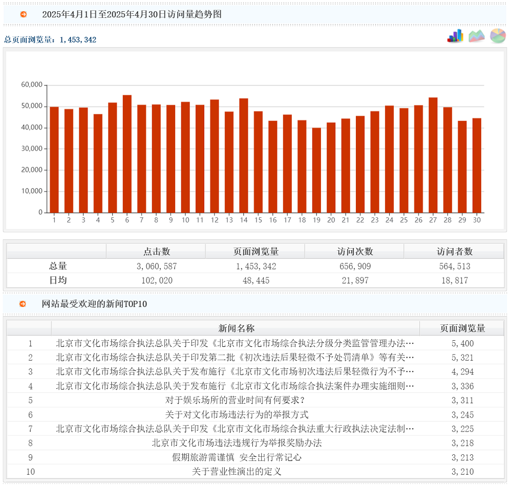Click total visitors value 564,513
This screenshot has width=512, height=485.
click(455, 267)
